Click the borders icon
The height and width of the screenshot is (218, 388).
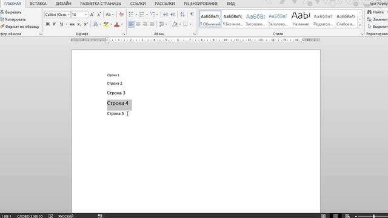(x=186, y=24)
